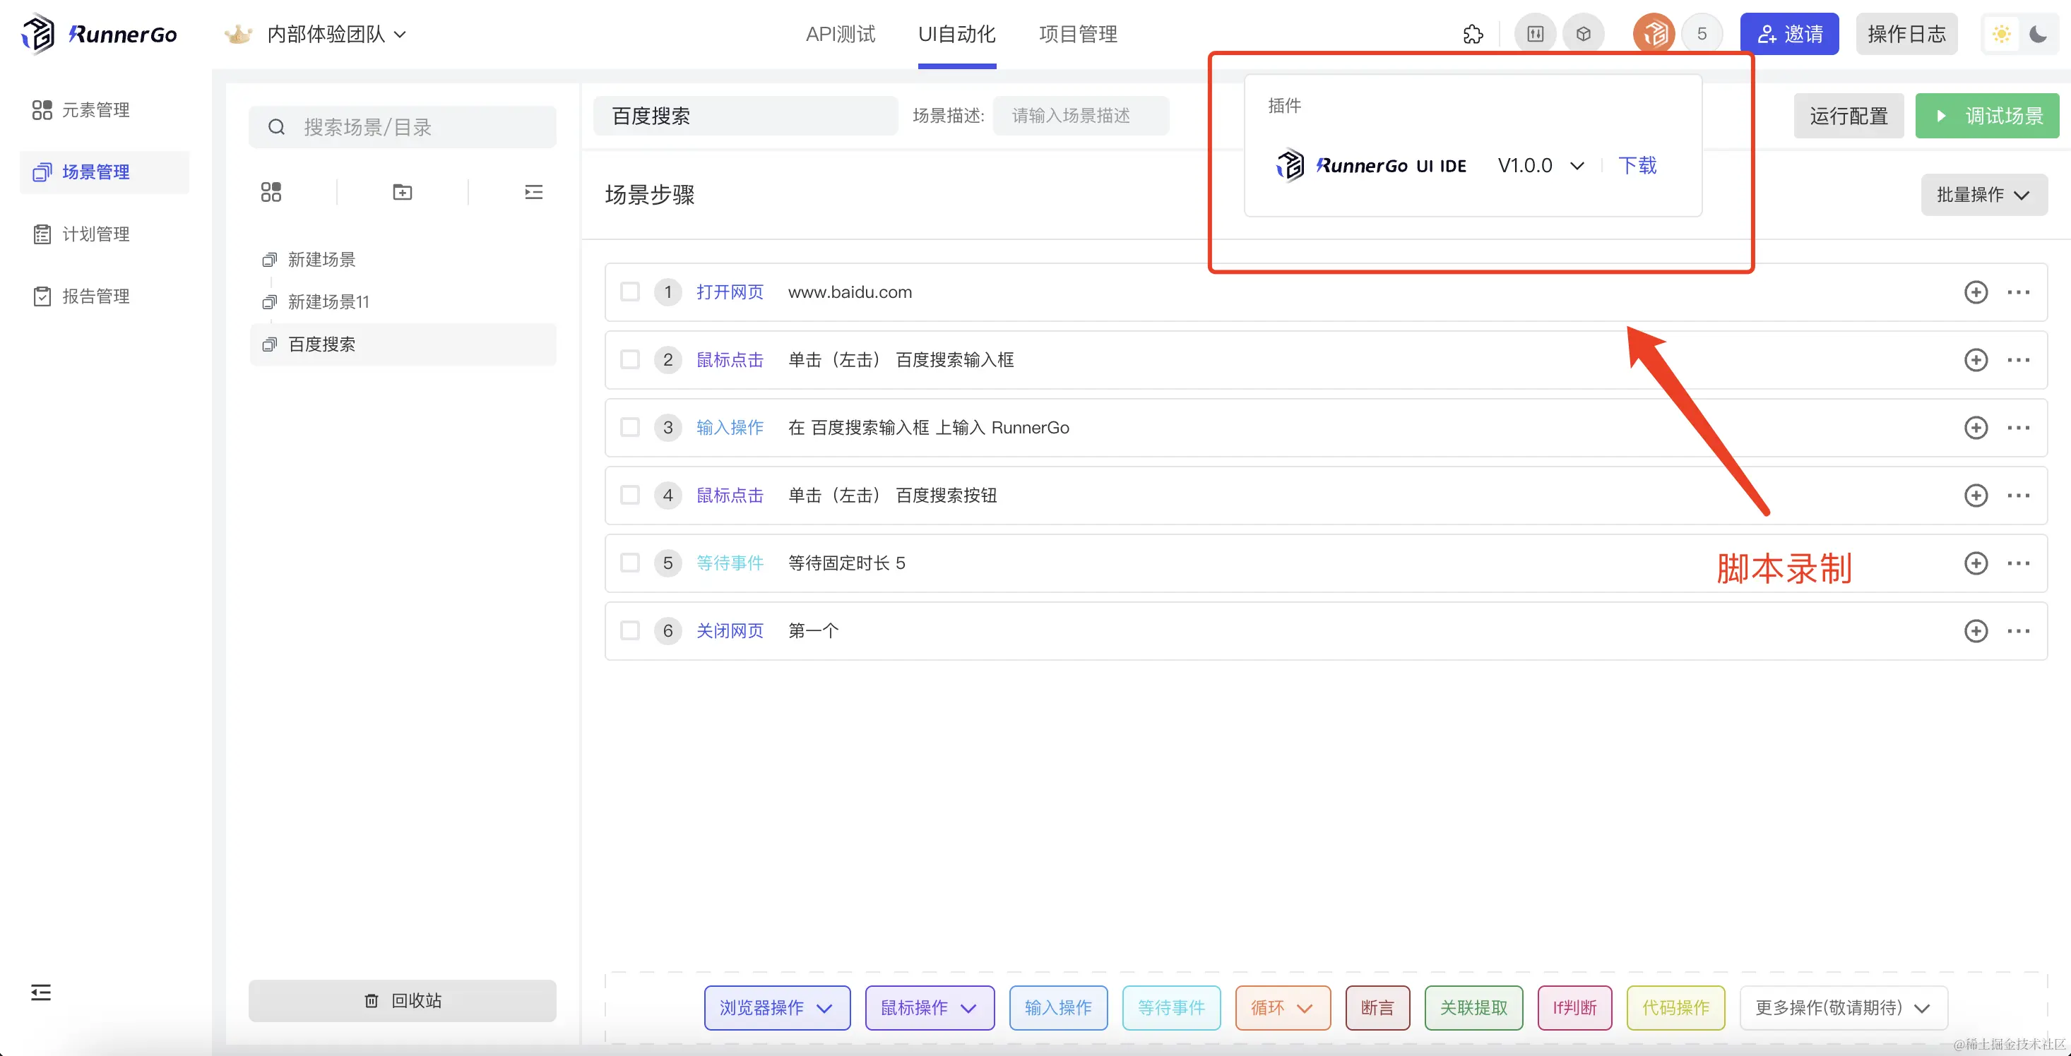Check the checkbox for step 1 打开网页

pos(629,292)
